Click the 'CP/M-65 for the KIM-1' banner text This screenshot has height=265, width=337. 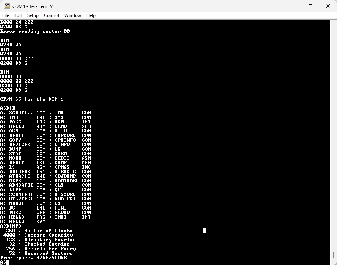tap(32, 99)
